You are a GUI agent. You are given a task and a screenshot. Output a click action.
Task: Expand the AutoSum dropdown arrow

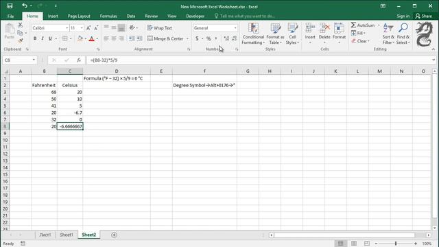click(x=379, y=25)
